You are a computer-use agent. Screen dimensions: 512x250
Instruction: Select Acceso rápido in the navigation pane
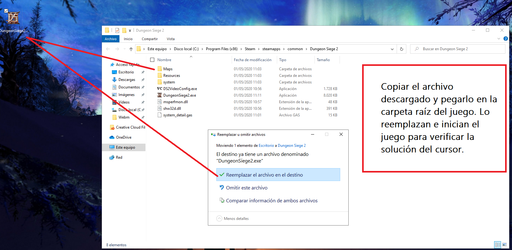(x=128, y=65)
